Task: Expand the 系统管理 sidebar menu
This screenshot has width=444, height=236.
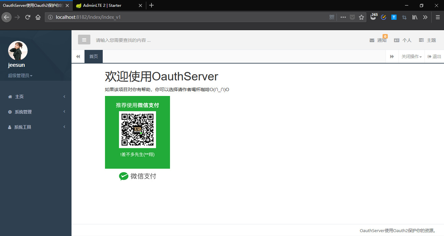Action: click(x=36, y=112)
